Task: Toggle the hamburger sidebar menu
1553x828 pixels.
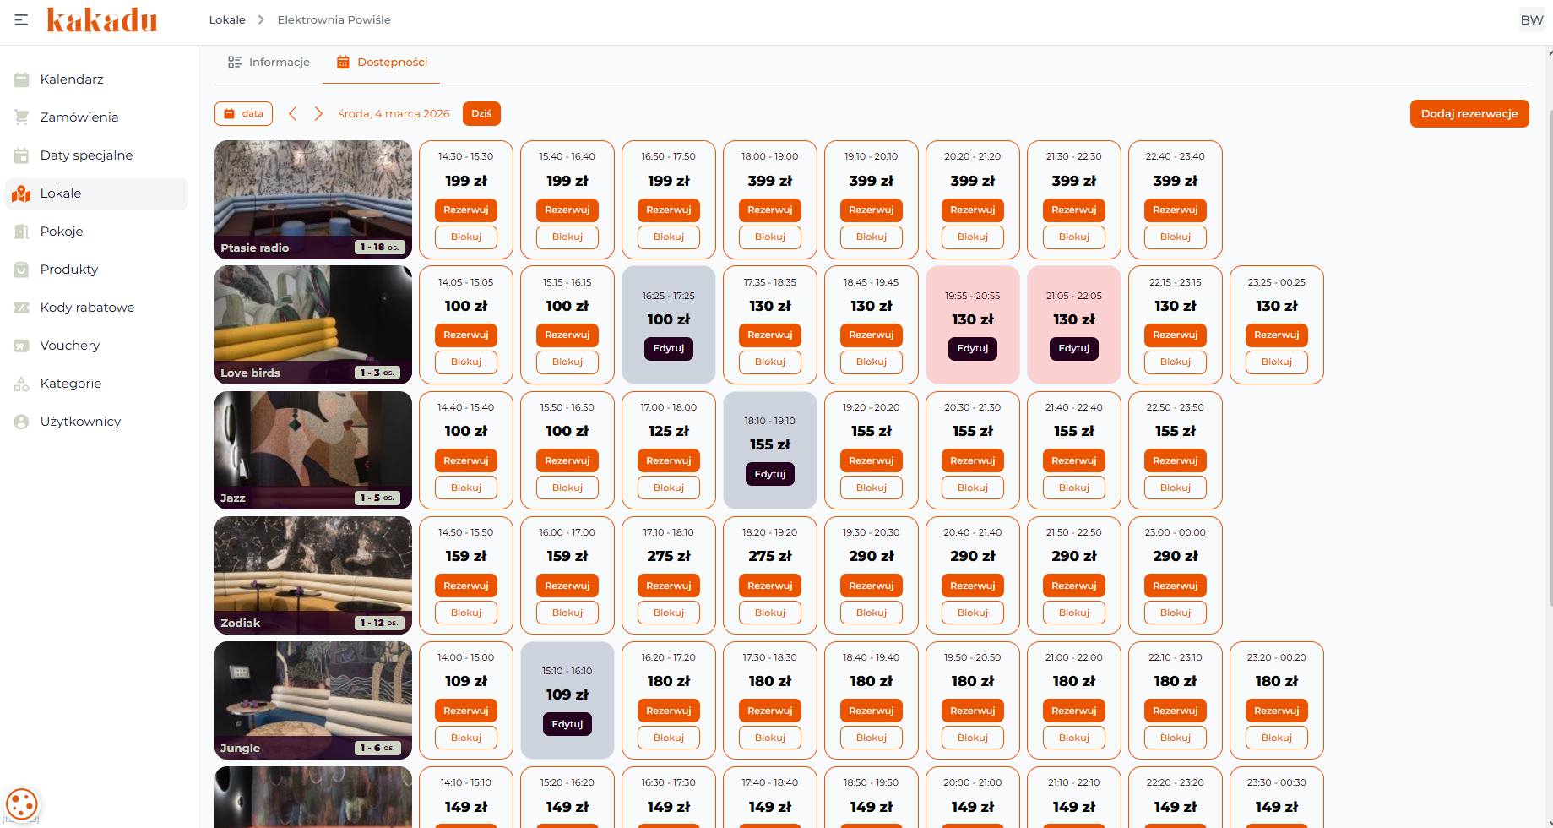Action: [21, 19]
